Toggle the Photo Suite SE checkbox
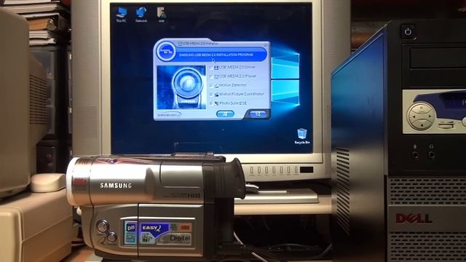The width and height of the screenshot is (466, 262). pos(211,103)
